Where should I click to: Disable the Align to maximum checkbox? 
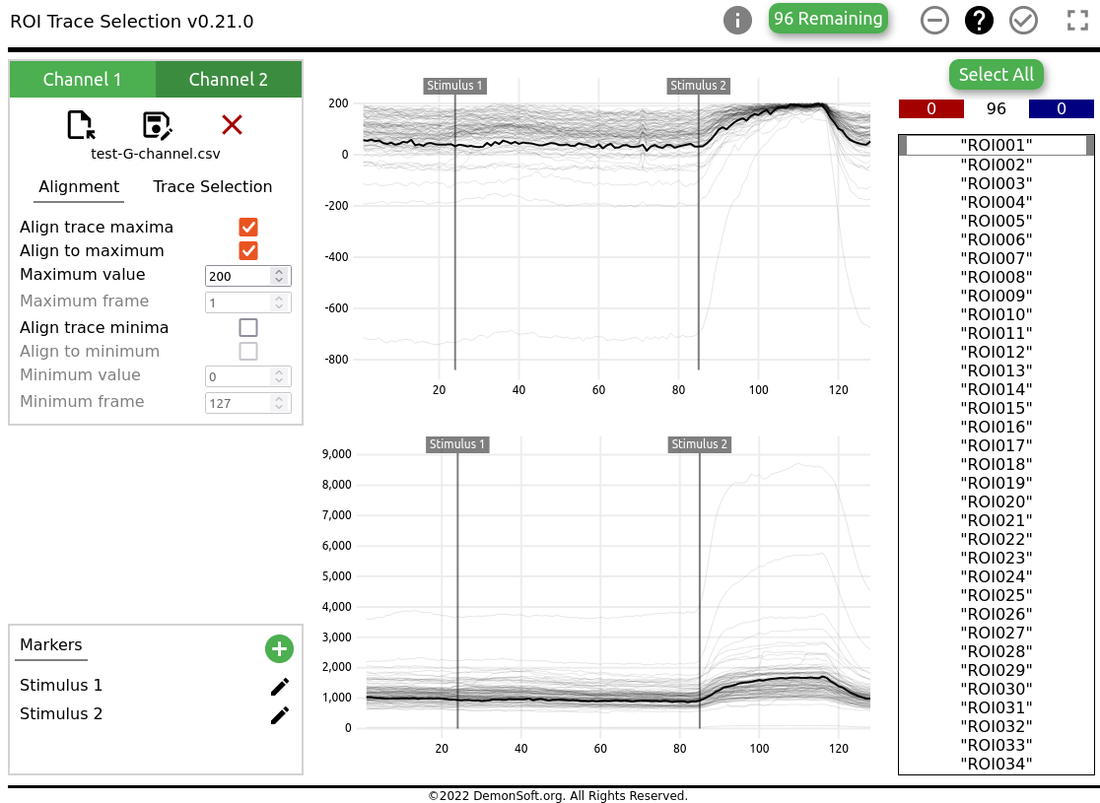click(248, 250)
